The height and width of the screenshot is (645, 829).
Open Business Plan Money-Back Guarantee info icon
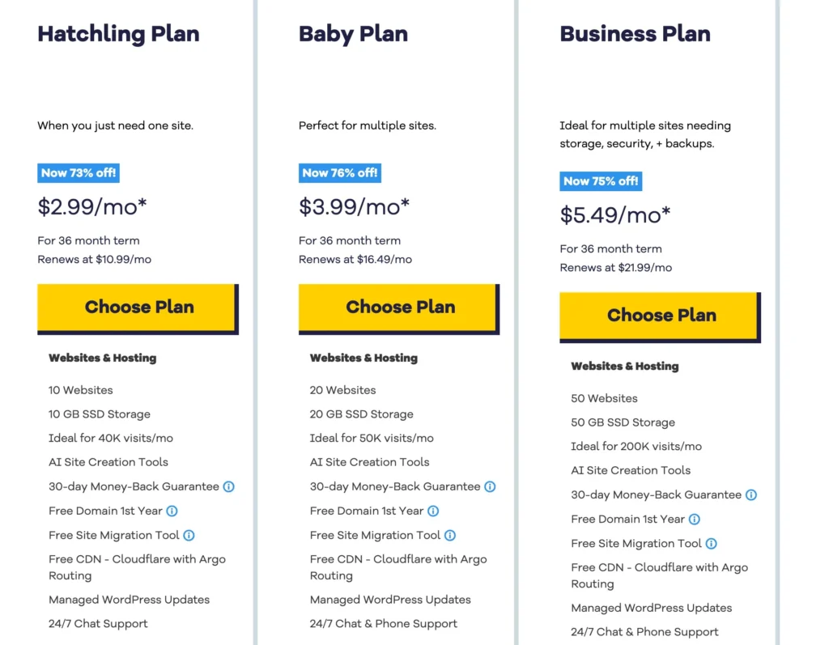751,494
